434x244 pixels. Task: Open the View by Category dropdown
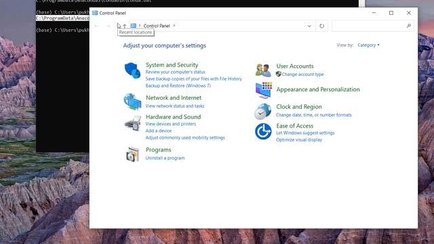point(368,45)
